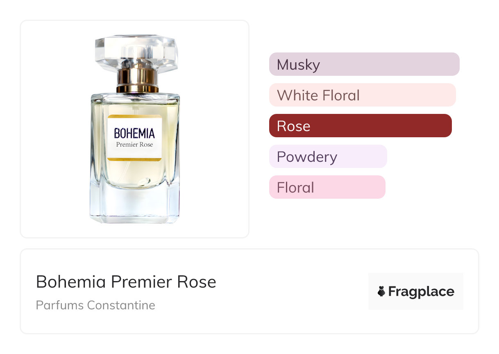Screen dimensions: 499x354
Task: Select the Musky accord bar
Action: click(364, 64)
